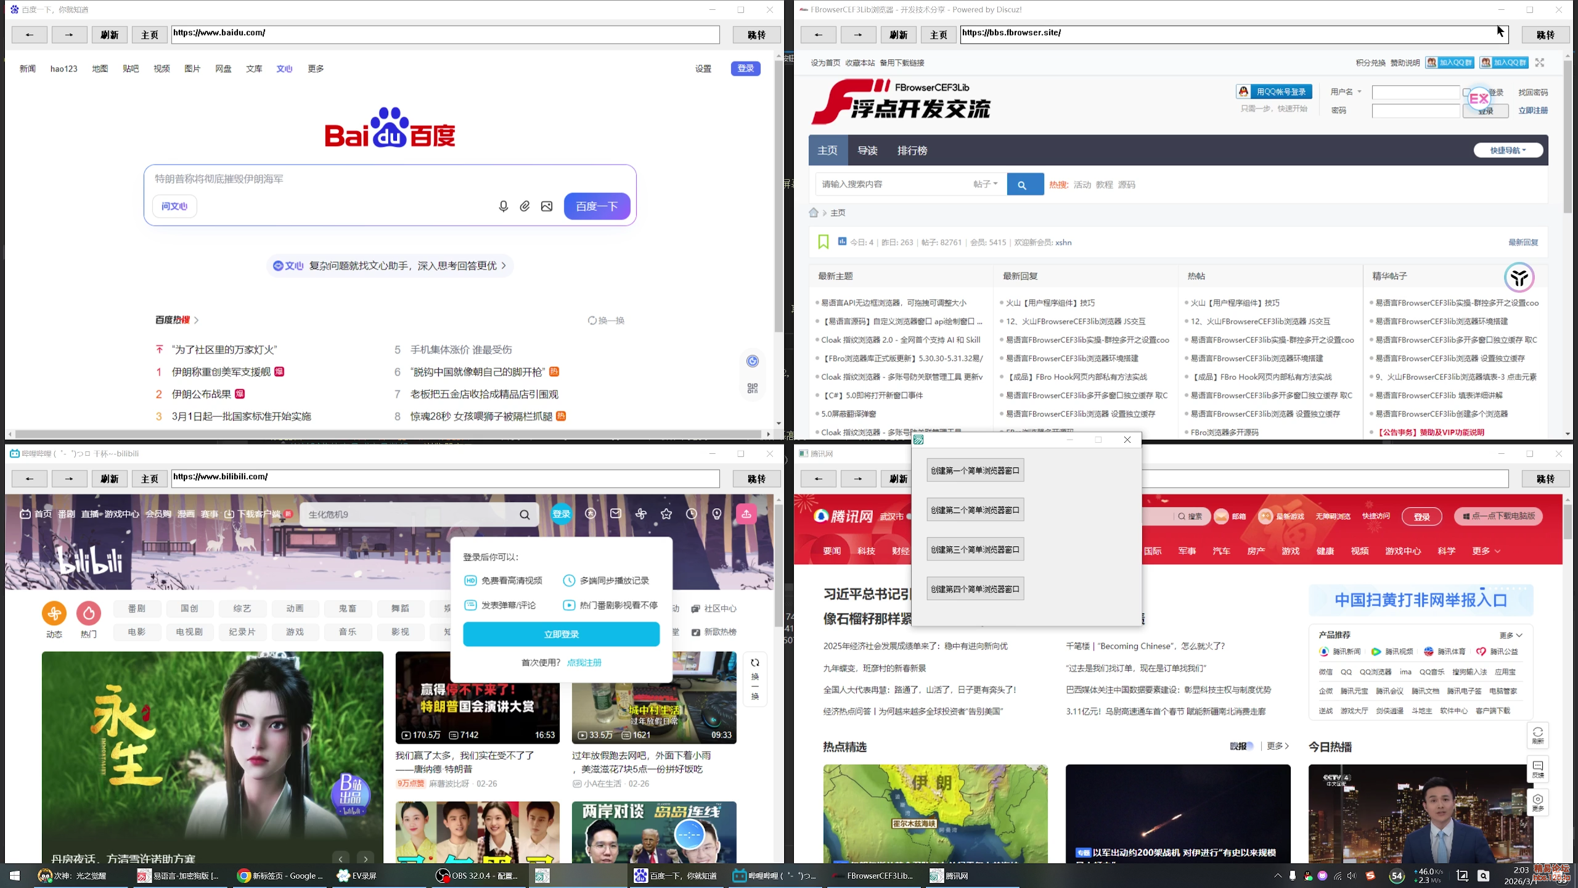The height and width of the screenshot is (888, 1578).
Task: Click 刷新 refresh icon on Tencent sidebar
Action: coord(1538,735)
